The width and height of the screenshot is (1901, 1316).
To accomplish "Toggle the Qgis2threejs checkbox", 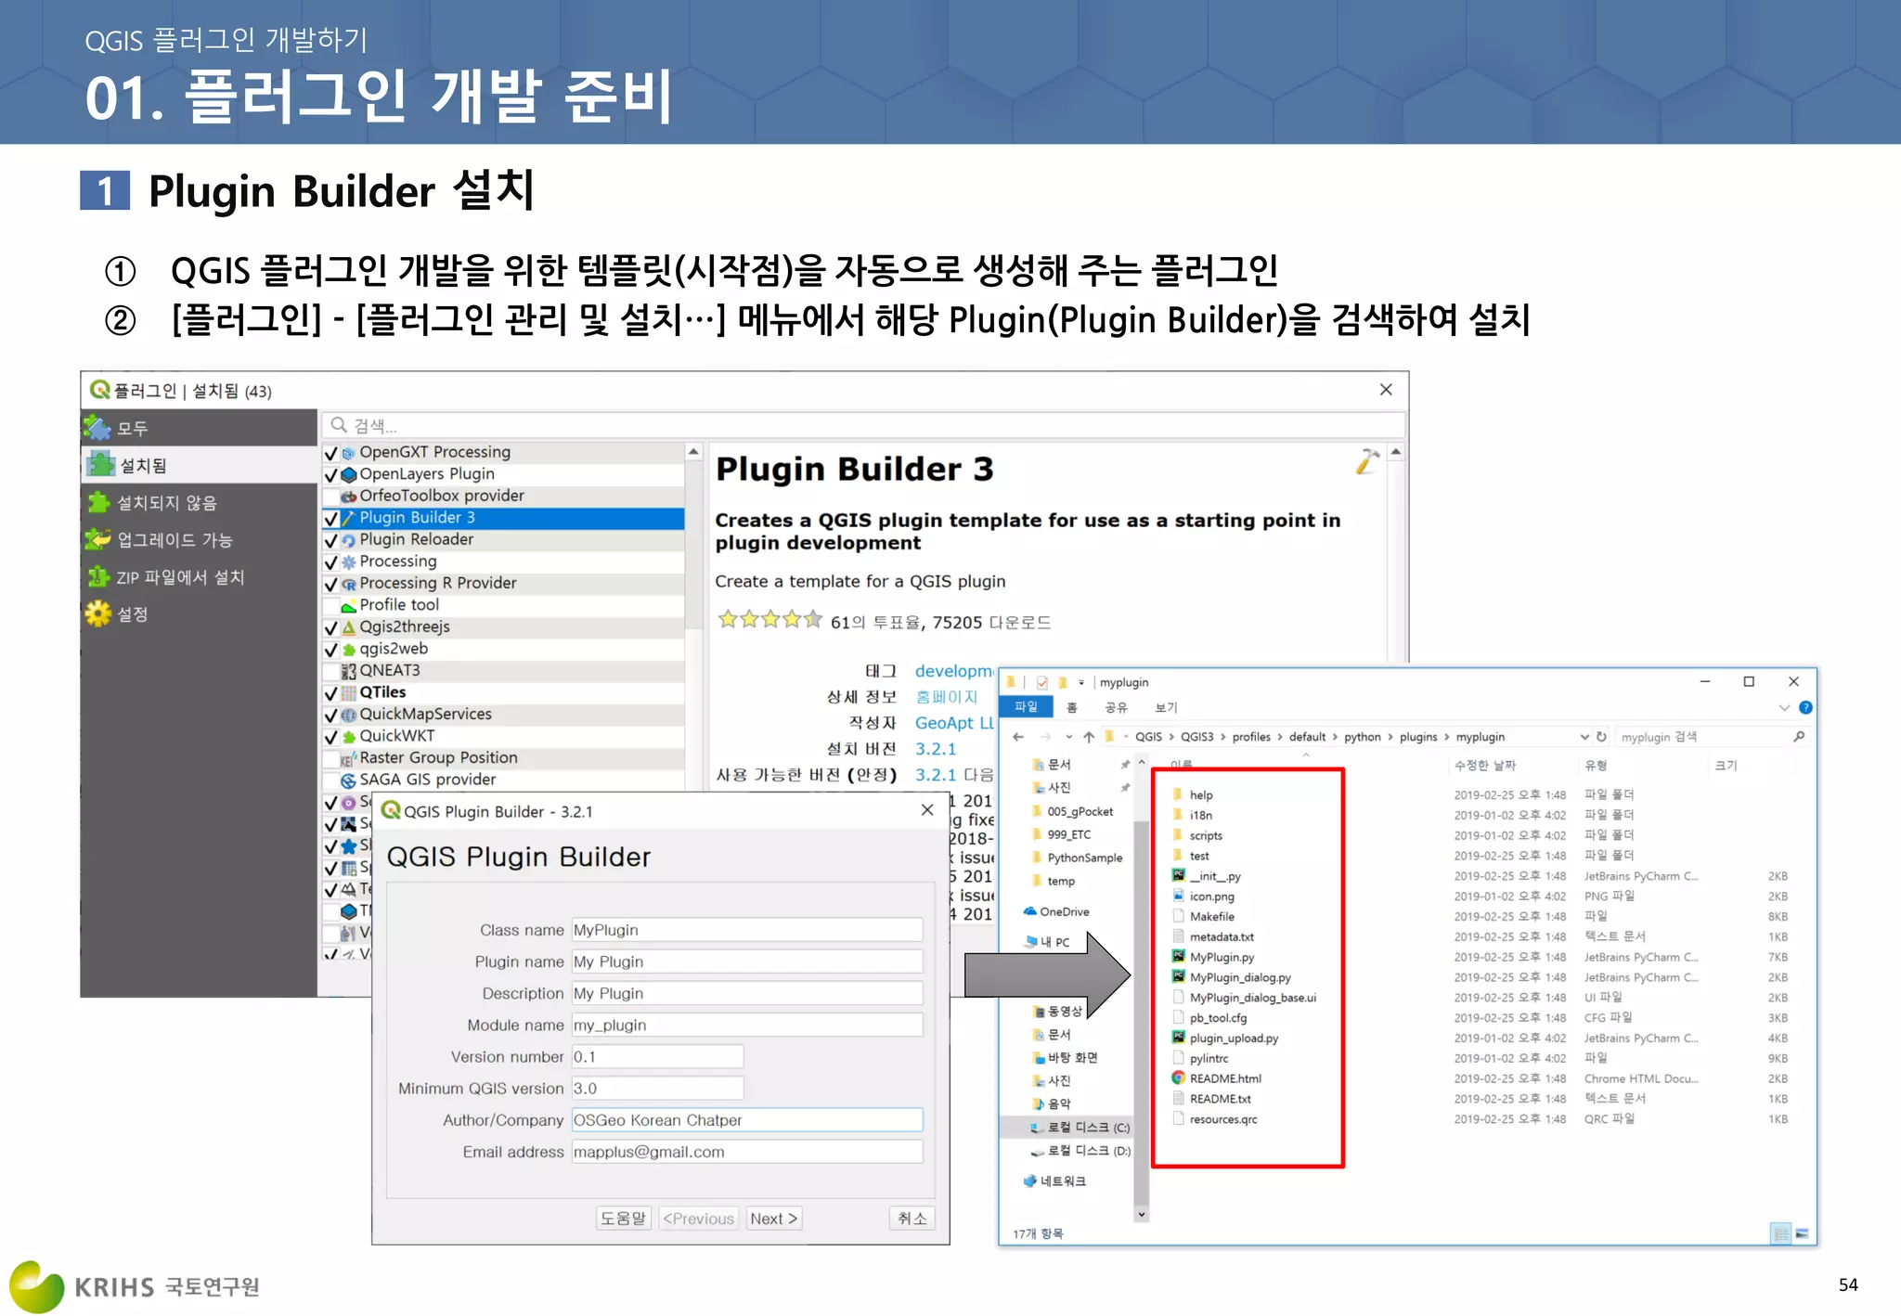I will tap(331, 627).
